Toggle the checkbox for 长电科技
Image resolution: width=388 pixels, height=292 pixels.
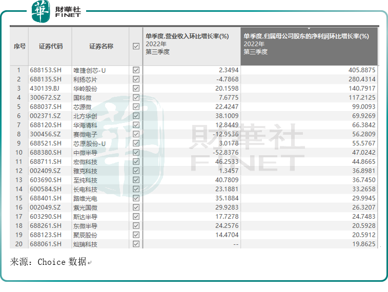pyautogui.click(x=136, y=189)
